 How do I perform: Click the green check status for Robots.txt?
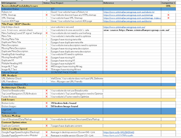(47, 12)
